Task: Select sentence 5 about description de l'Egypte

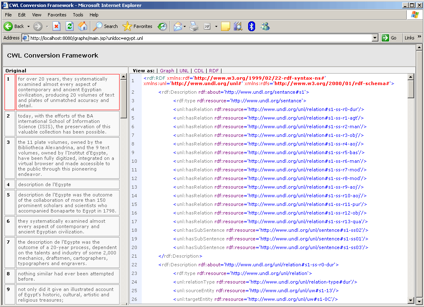Action: [x=68, y=203]
